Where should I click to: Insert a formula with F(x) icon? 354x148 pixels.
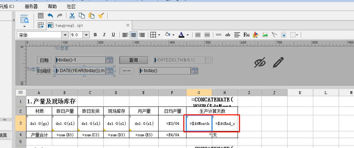(246, 35)
